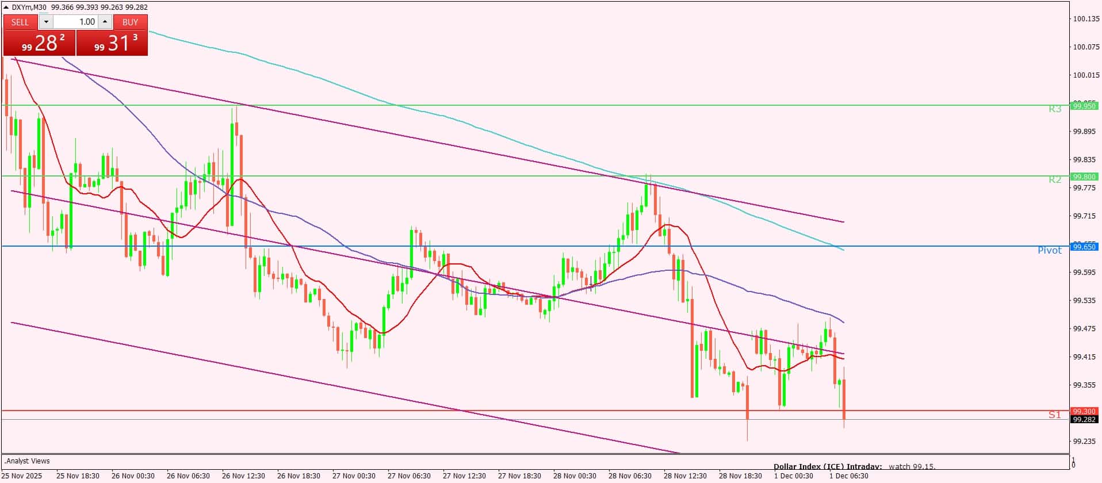Click the 99.28 sell price panel
The image size is (1102, 483).
click(39, 43)
